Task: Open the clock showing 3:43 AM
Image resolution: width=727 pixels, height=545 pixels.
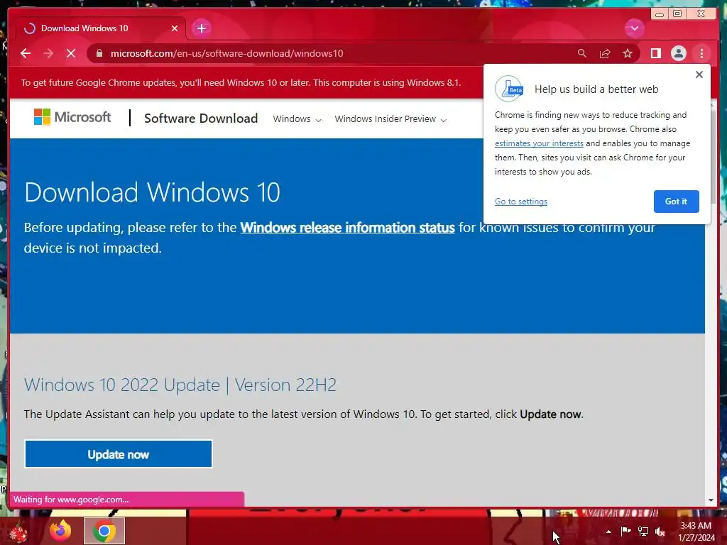Action: [x=696, y=532]
